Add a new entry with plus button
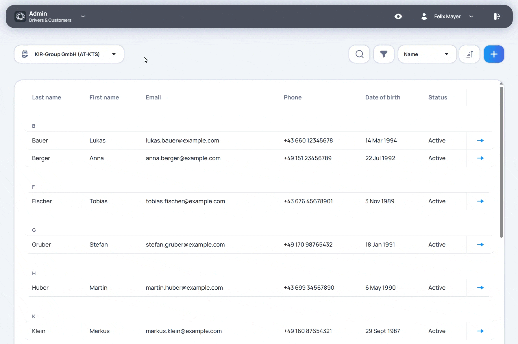Screen dimensions: 518x344 click(x=494, y=54)
